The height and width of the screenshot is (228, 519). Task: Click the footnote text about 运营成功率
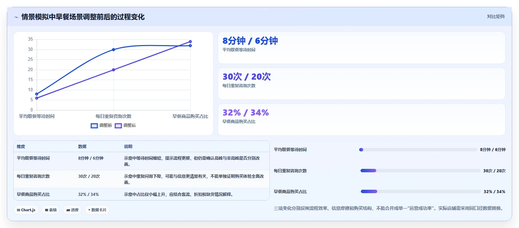(389, 208)
